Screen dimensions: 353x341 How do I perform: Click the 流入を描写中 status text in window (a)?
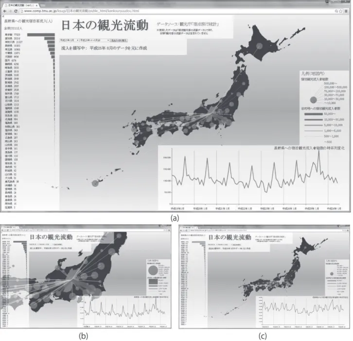104,48
